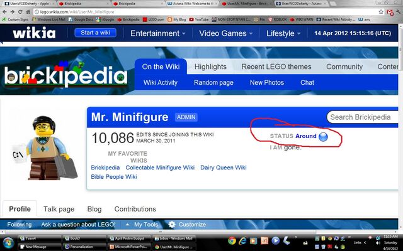Viewport: 403px width, 251px height.
Task: Switch to the User:WCDDoherty - Apple tab
Action: coord(30,4)
